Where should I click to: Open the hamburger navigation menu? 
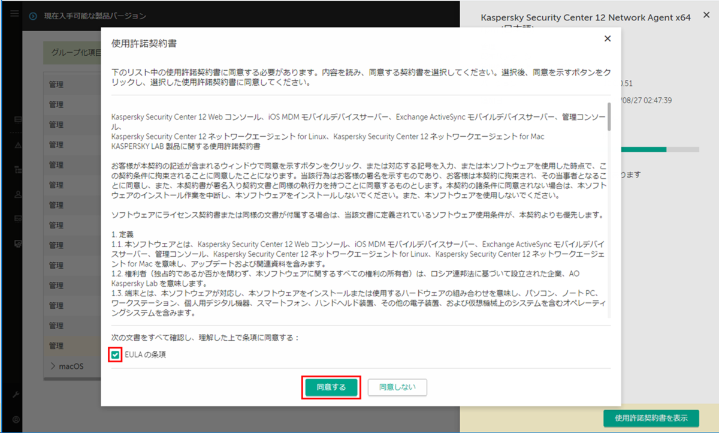(13, 13)
